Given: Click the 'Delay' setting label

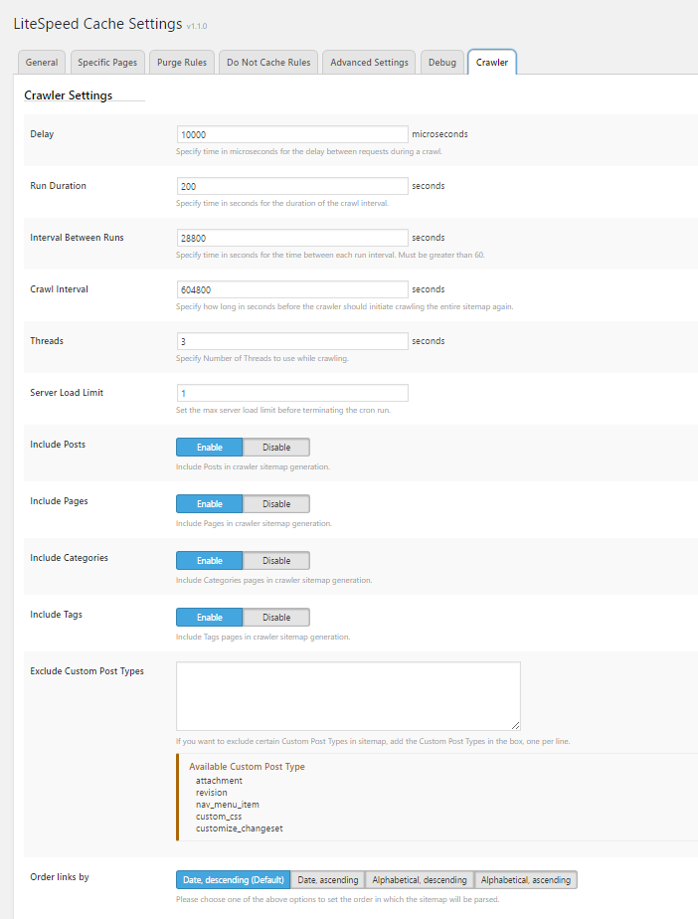Looking at the screenshot, I should coord(42,134).
